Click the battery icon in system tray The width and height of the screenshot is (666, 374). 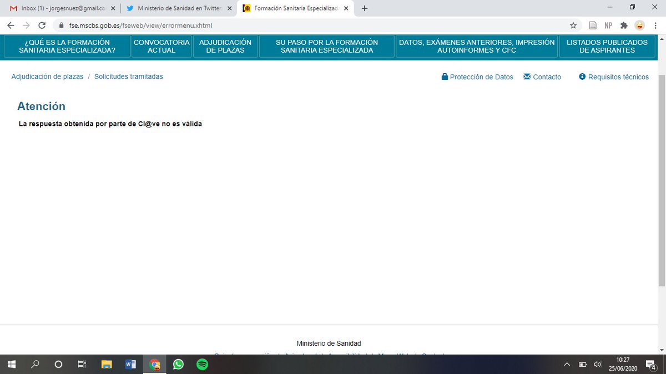(x=583, y=365)
